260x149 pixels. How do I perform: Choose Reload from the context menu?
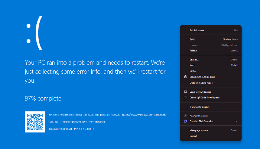211,51
